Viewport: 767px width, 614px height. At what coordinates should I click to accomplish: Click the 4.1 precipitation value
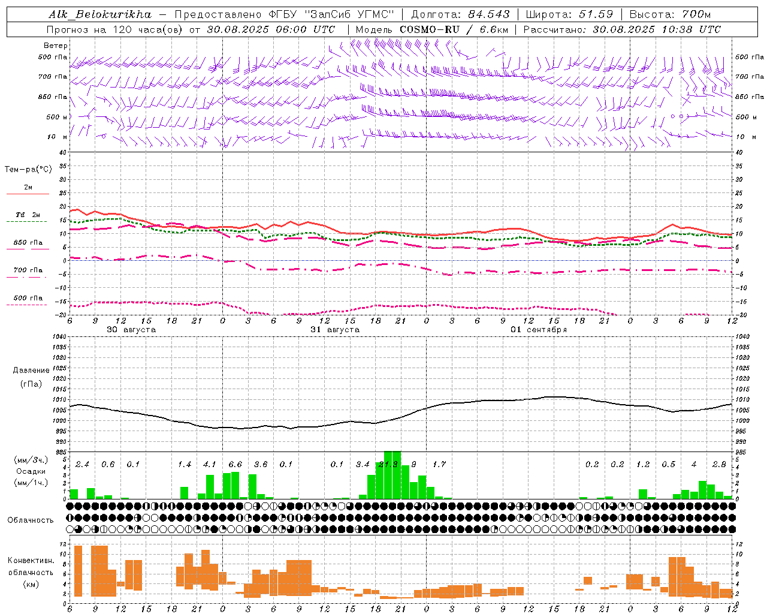click(210, 465)
